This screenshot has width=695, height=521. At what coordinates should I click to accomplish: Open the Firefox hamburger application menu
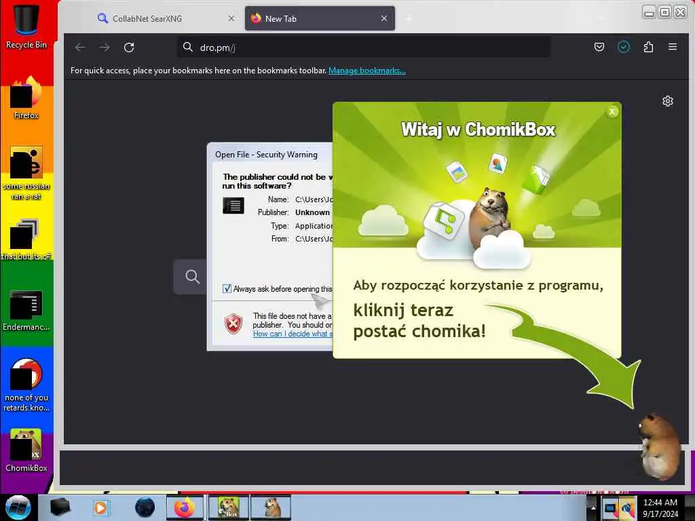673,47
